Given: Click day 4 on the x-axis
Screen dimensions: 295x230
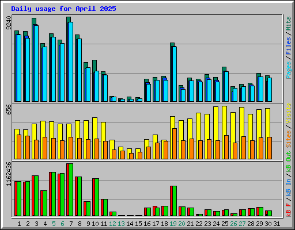Looking at the screenshot, I should coord(45,224).
